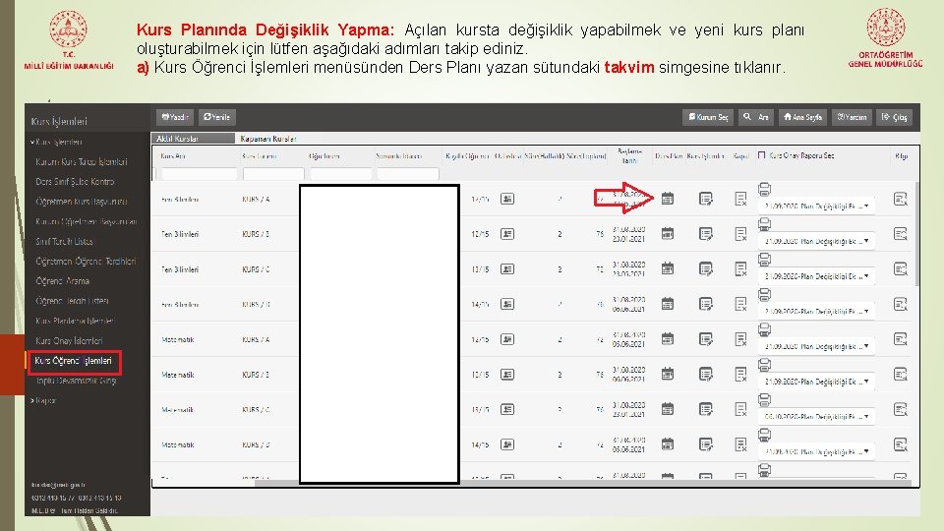Click student list icon in Matematik KURS / B row
This screenshot has width=944, height=531.
(x=507, y=375)
